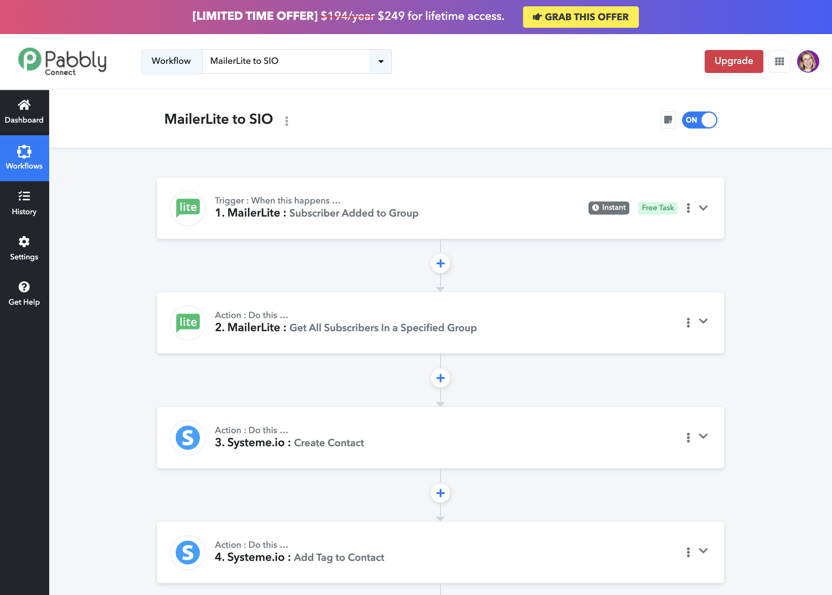Click 'Get All Subscribers In a Specified Group' text
The image size is (832, 595).
tap(383, 328)
